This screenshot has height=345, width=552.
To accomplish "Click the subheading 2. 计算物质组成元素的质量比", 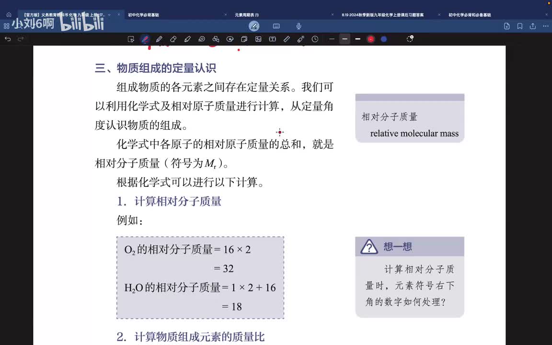I will (190, 337).
